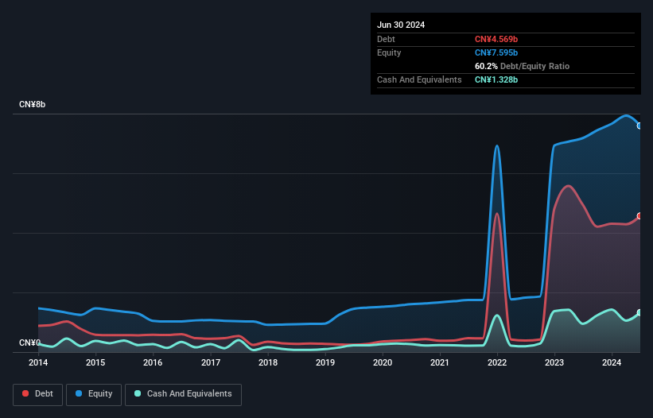The image size is (653, 418).
Task: Toggle the Debt legend button
Action: point(38,394)
